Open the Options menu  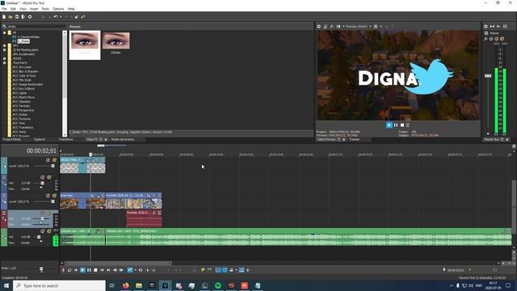click(58, 9)
